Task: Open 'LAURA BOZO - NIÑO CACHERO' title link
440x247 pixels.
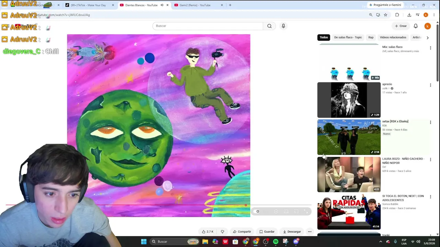Action: (x=403, y=161)
